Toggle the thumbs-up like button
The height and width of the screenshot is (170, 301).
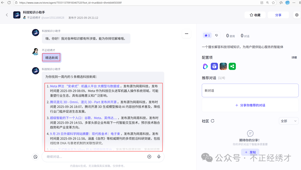[207, 35]
